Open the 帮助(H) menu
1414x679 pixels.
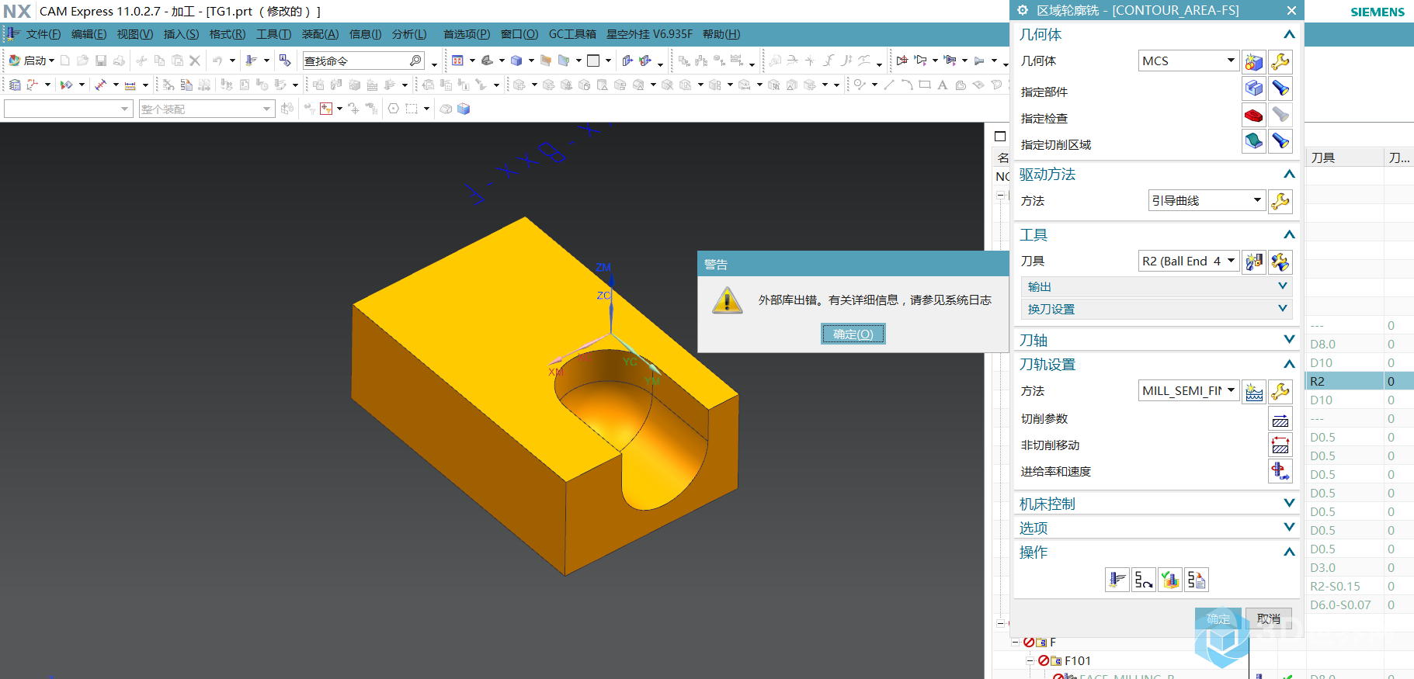coord(721,34)
